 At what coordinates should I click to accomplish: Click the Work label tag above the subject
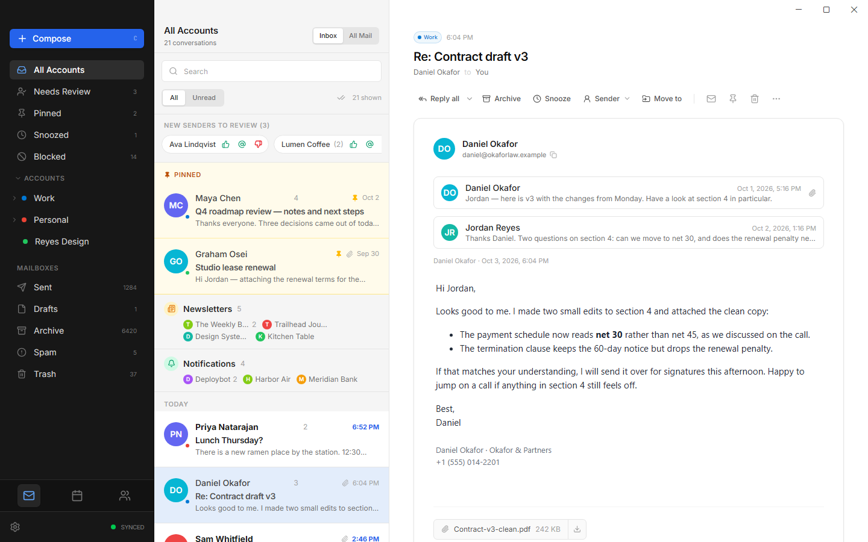coord(427,37)
